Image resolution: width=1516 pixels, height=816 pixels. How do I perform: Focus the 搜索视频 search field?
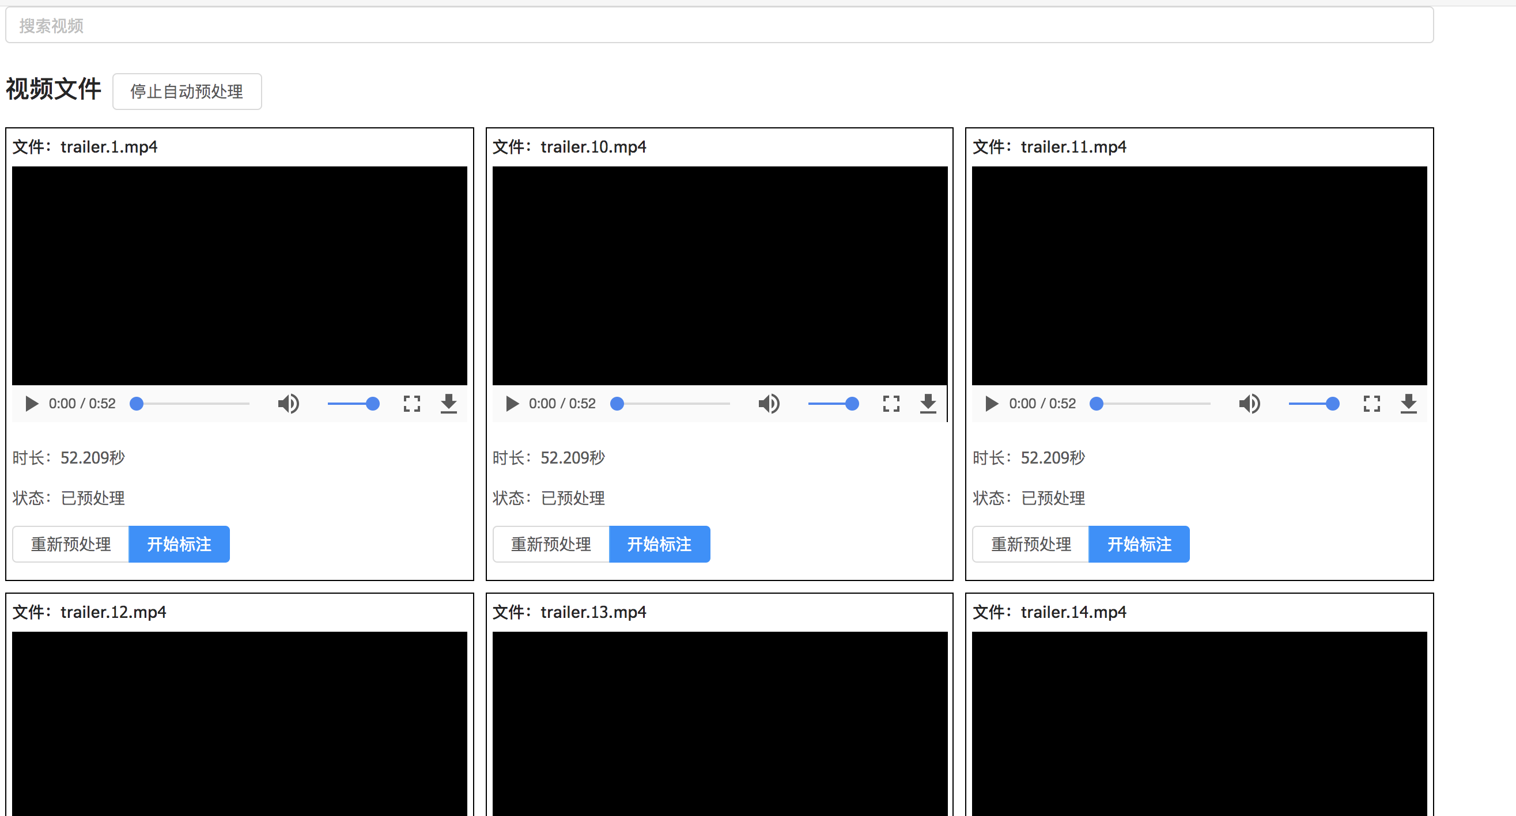(719, 26)
